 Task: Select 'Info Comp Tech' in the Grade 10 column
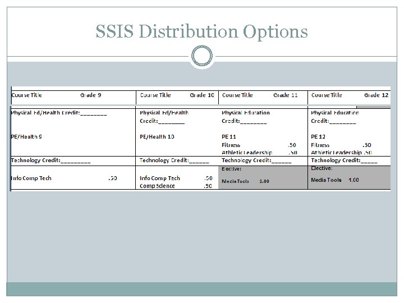(x=160, y=178)
